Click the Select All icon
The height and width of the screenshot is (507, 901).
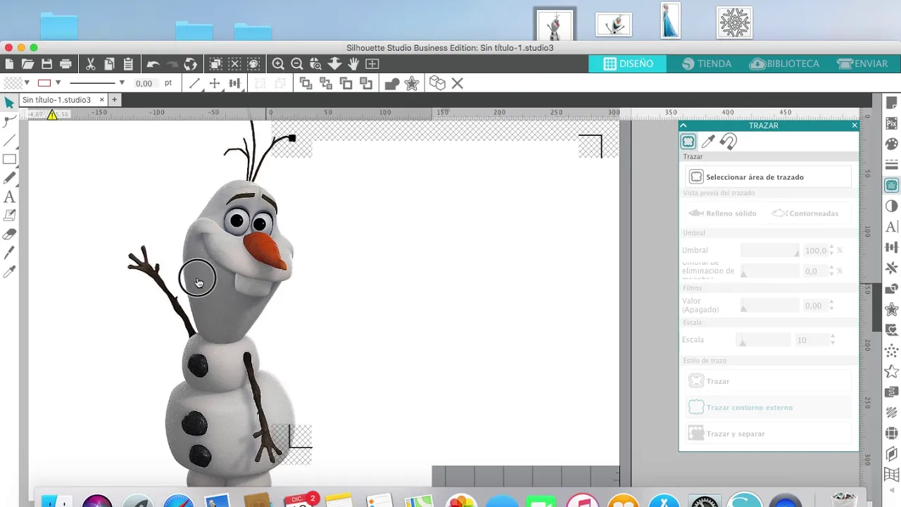pos(216,64)
